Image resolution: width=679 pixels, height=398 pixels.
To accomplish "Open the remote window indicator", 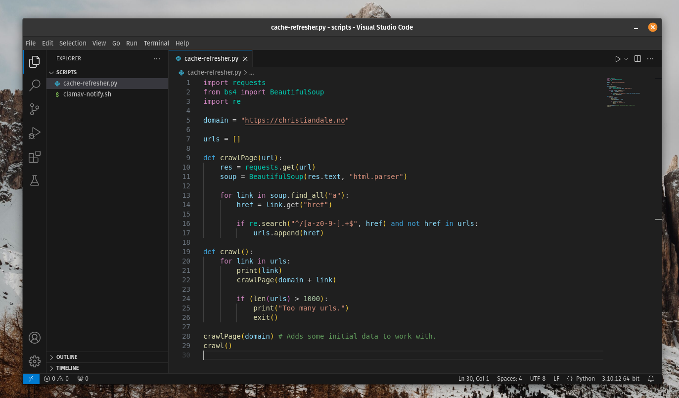I will coord(31,379).
